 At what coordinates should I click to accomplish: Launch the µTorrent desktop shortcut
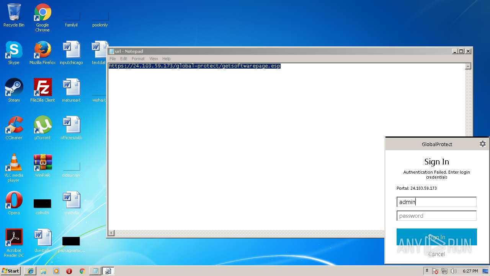(42, 128)
